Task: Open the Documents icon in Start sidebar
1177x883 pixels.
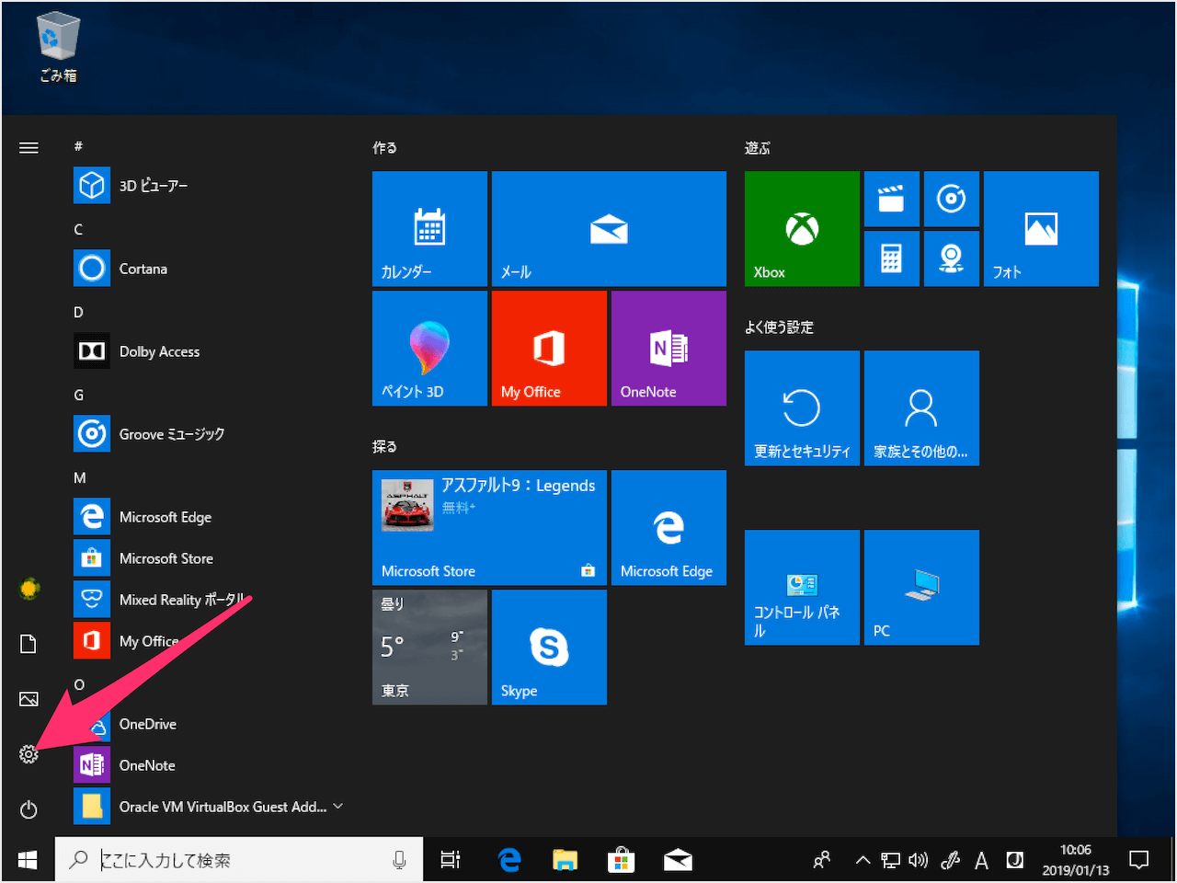Action: [x=29, y=644]
